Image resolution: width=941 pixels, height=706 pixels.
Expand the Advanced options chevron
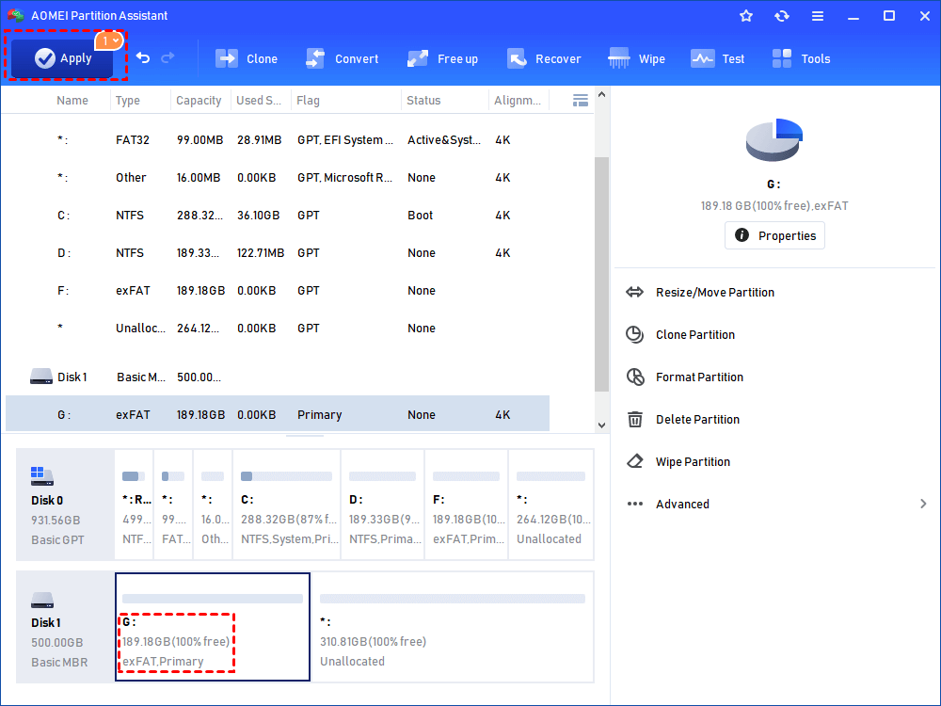(x=923, y=504)
